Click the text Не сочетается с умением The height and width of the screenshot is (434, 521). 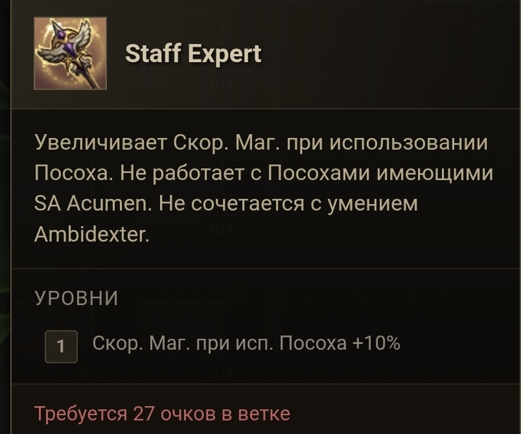(x=288, y=203)
